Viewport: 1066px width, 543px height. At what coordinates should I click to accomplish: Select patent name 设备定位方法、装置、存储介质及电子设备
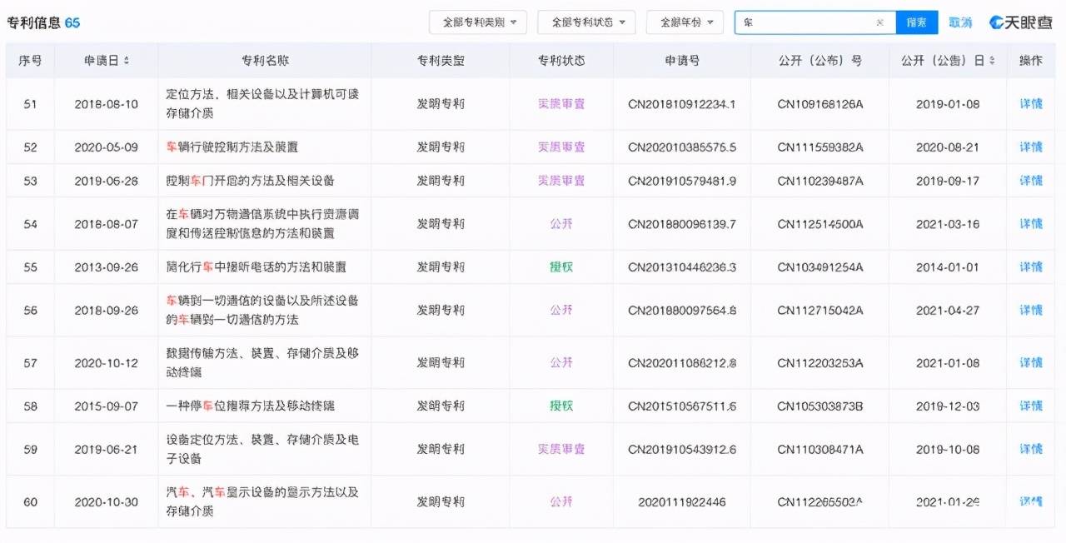[x=262, y=449]
